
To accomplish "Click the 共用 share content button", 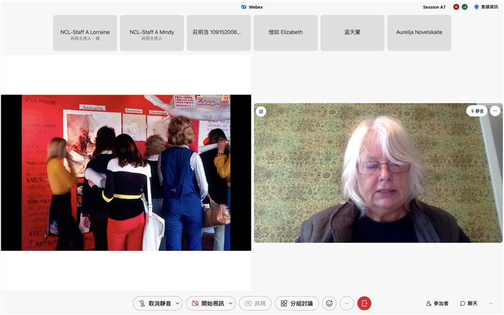I will 255,303.
